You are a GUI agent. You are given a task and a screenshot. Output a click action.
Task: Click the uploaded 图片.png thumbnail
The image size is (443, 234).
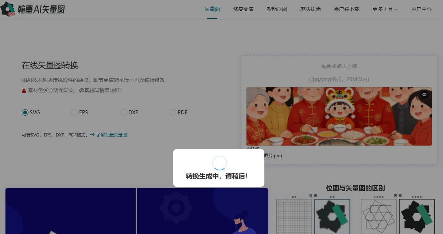point(339,116)
